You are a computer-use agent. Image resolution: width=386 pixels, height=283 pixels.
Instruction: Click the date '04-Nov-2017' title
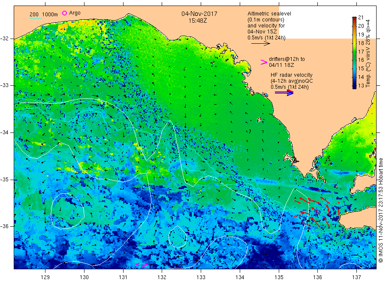(199, 14)
